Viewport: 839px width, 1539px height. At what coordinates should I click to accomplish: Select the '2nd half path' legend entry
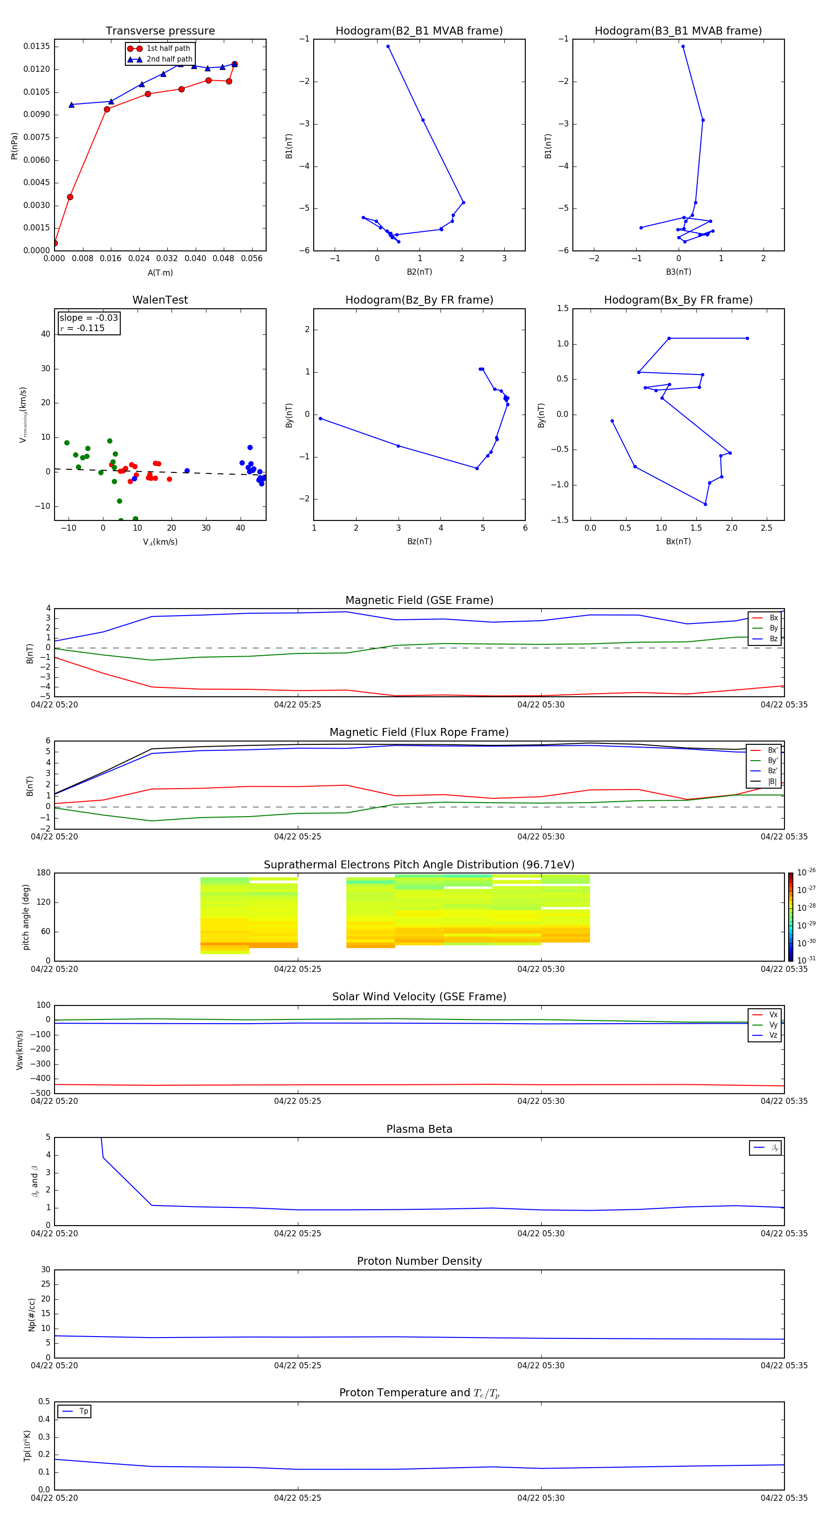[159, 59]
